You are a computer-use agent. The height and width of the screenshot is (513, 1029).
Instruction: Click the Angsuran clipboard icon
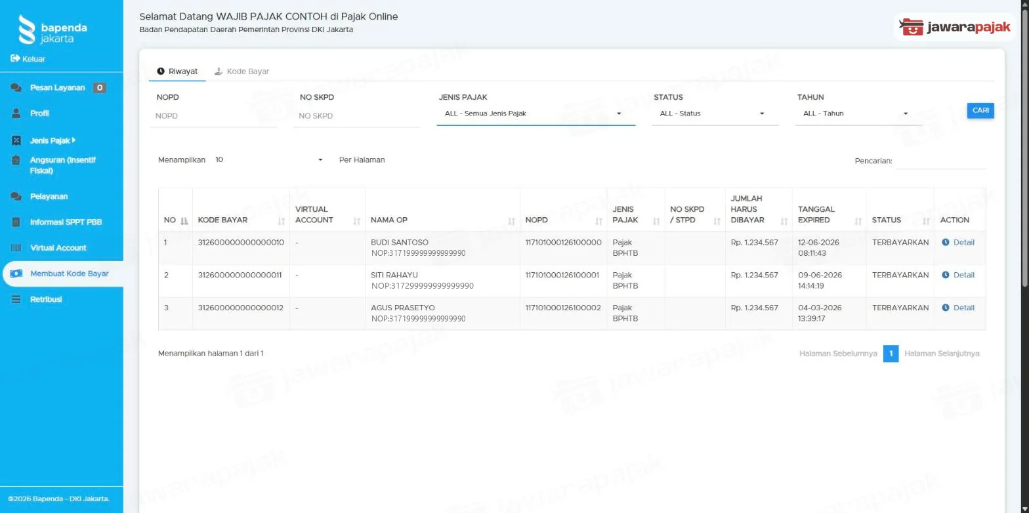16,160
